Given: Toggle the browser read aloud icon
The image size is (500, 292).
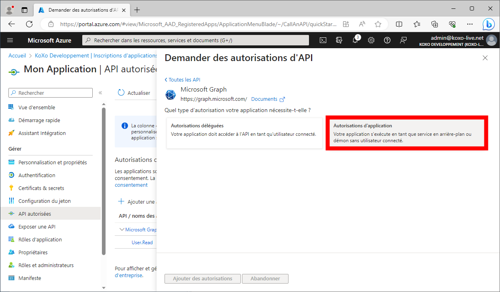Looking at the screenshot, I should click(x=362, y=24).
